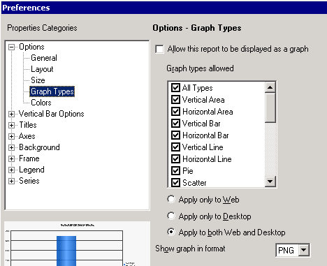This screenshot has width=327, height=266.
Task: Select Colors under Options
Action: pyautogui.click(x=41, y=103)
